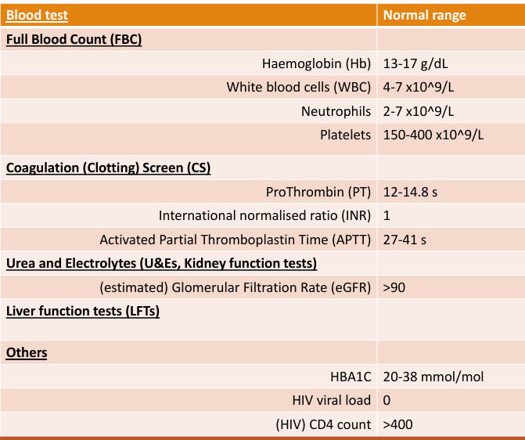The height and width of the screenshot is (440, 525).
Task: Select the Neutrophils row label
Action: (x=336, y=111)
